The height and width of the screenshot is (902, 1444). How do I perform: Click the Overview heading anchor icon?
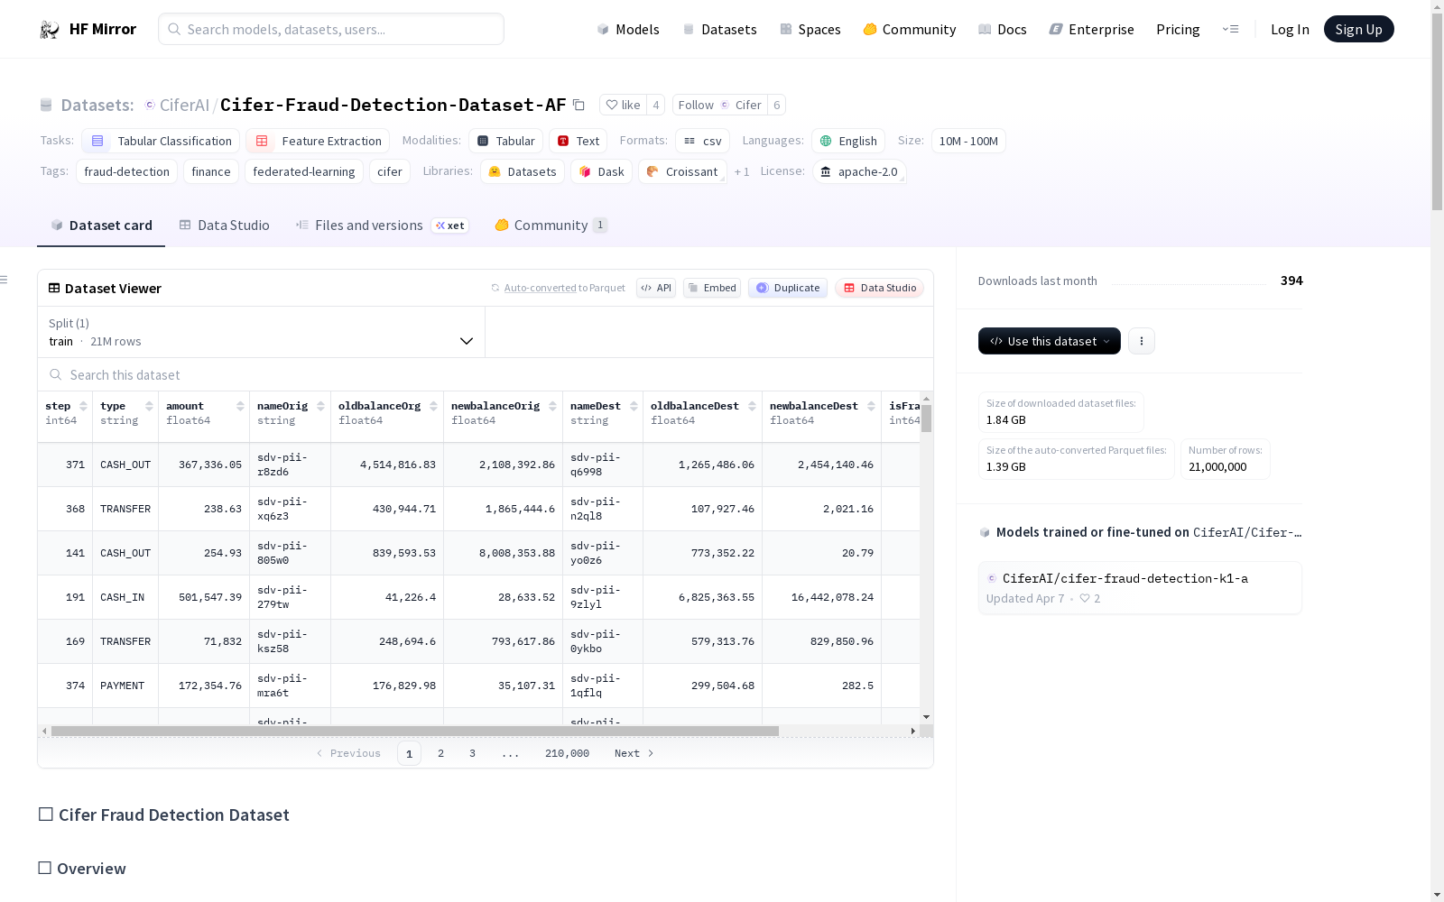(44, 868)
